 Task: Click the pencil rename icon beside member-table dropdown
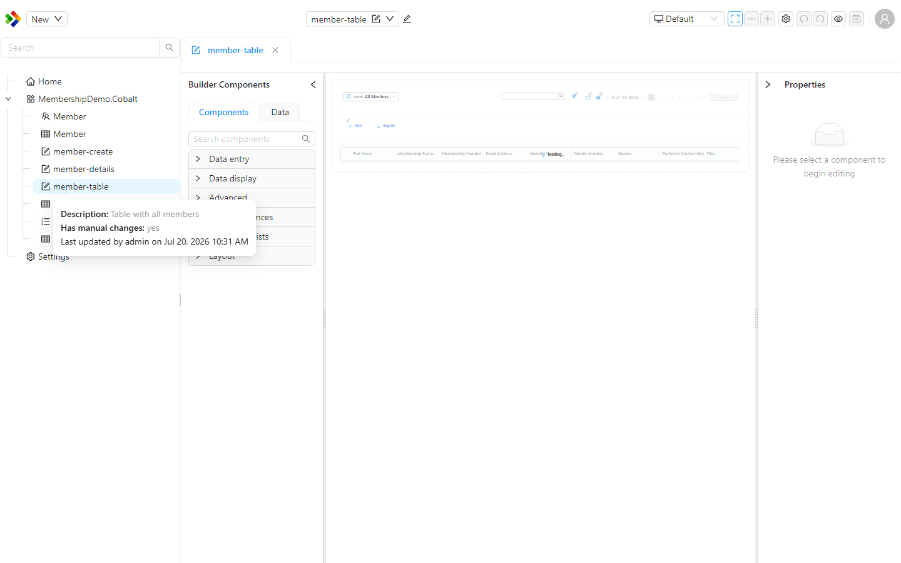[x=407, y=19]
